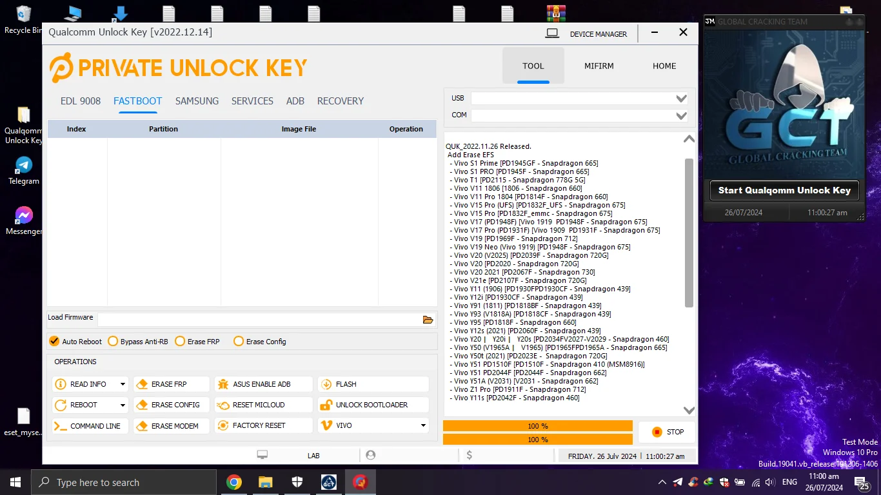Open the Load Firmware folder browse icon
Image resolution: width=881 pixels, height=495 pixels.
428,320
